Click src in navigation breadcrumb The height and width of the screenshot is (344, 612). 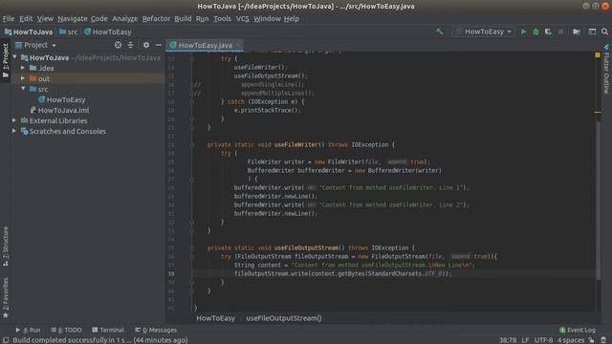tap(68, 32)
